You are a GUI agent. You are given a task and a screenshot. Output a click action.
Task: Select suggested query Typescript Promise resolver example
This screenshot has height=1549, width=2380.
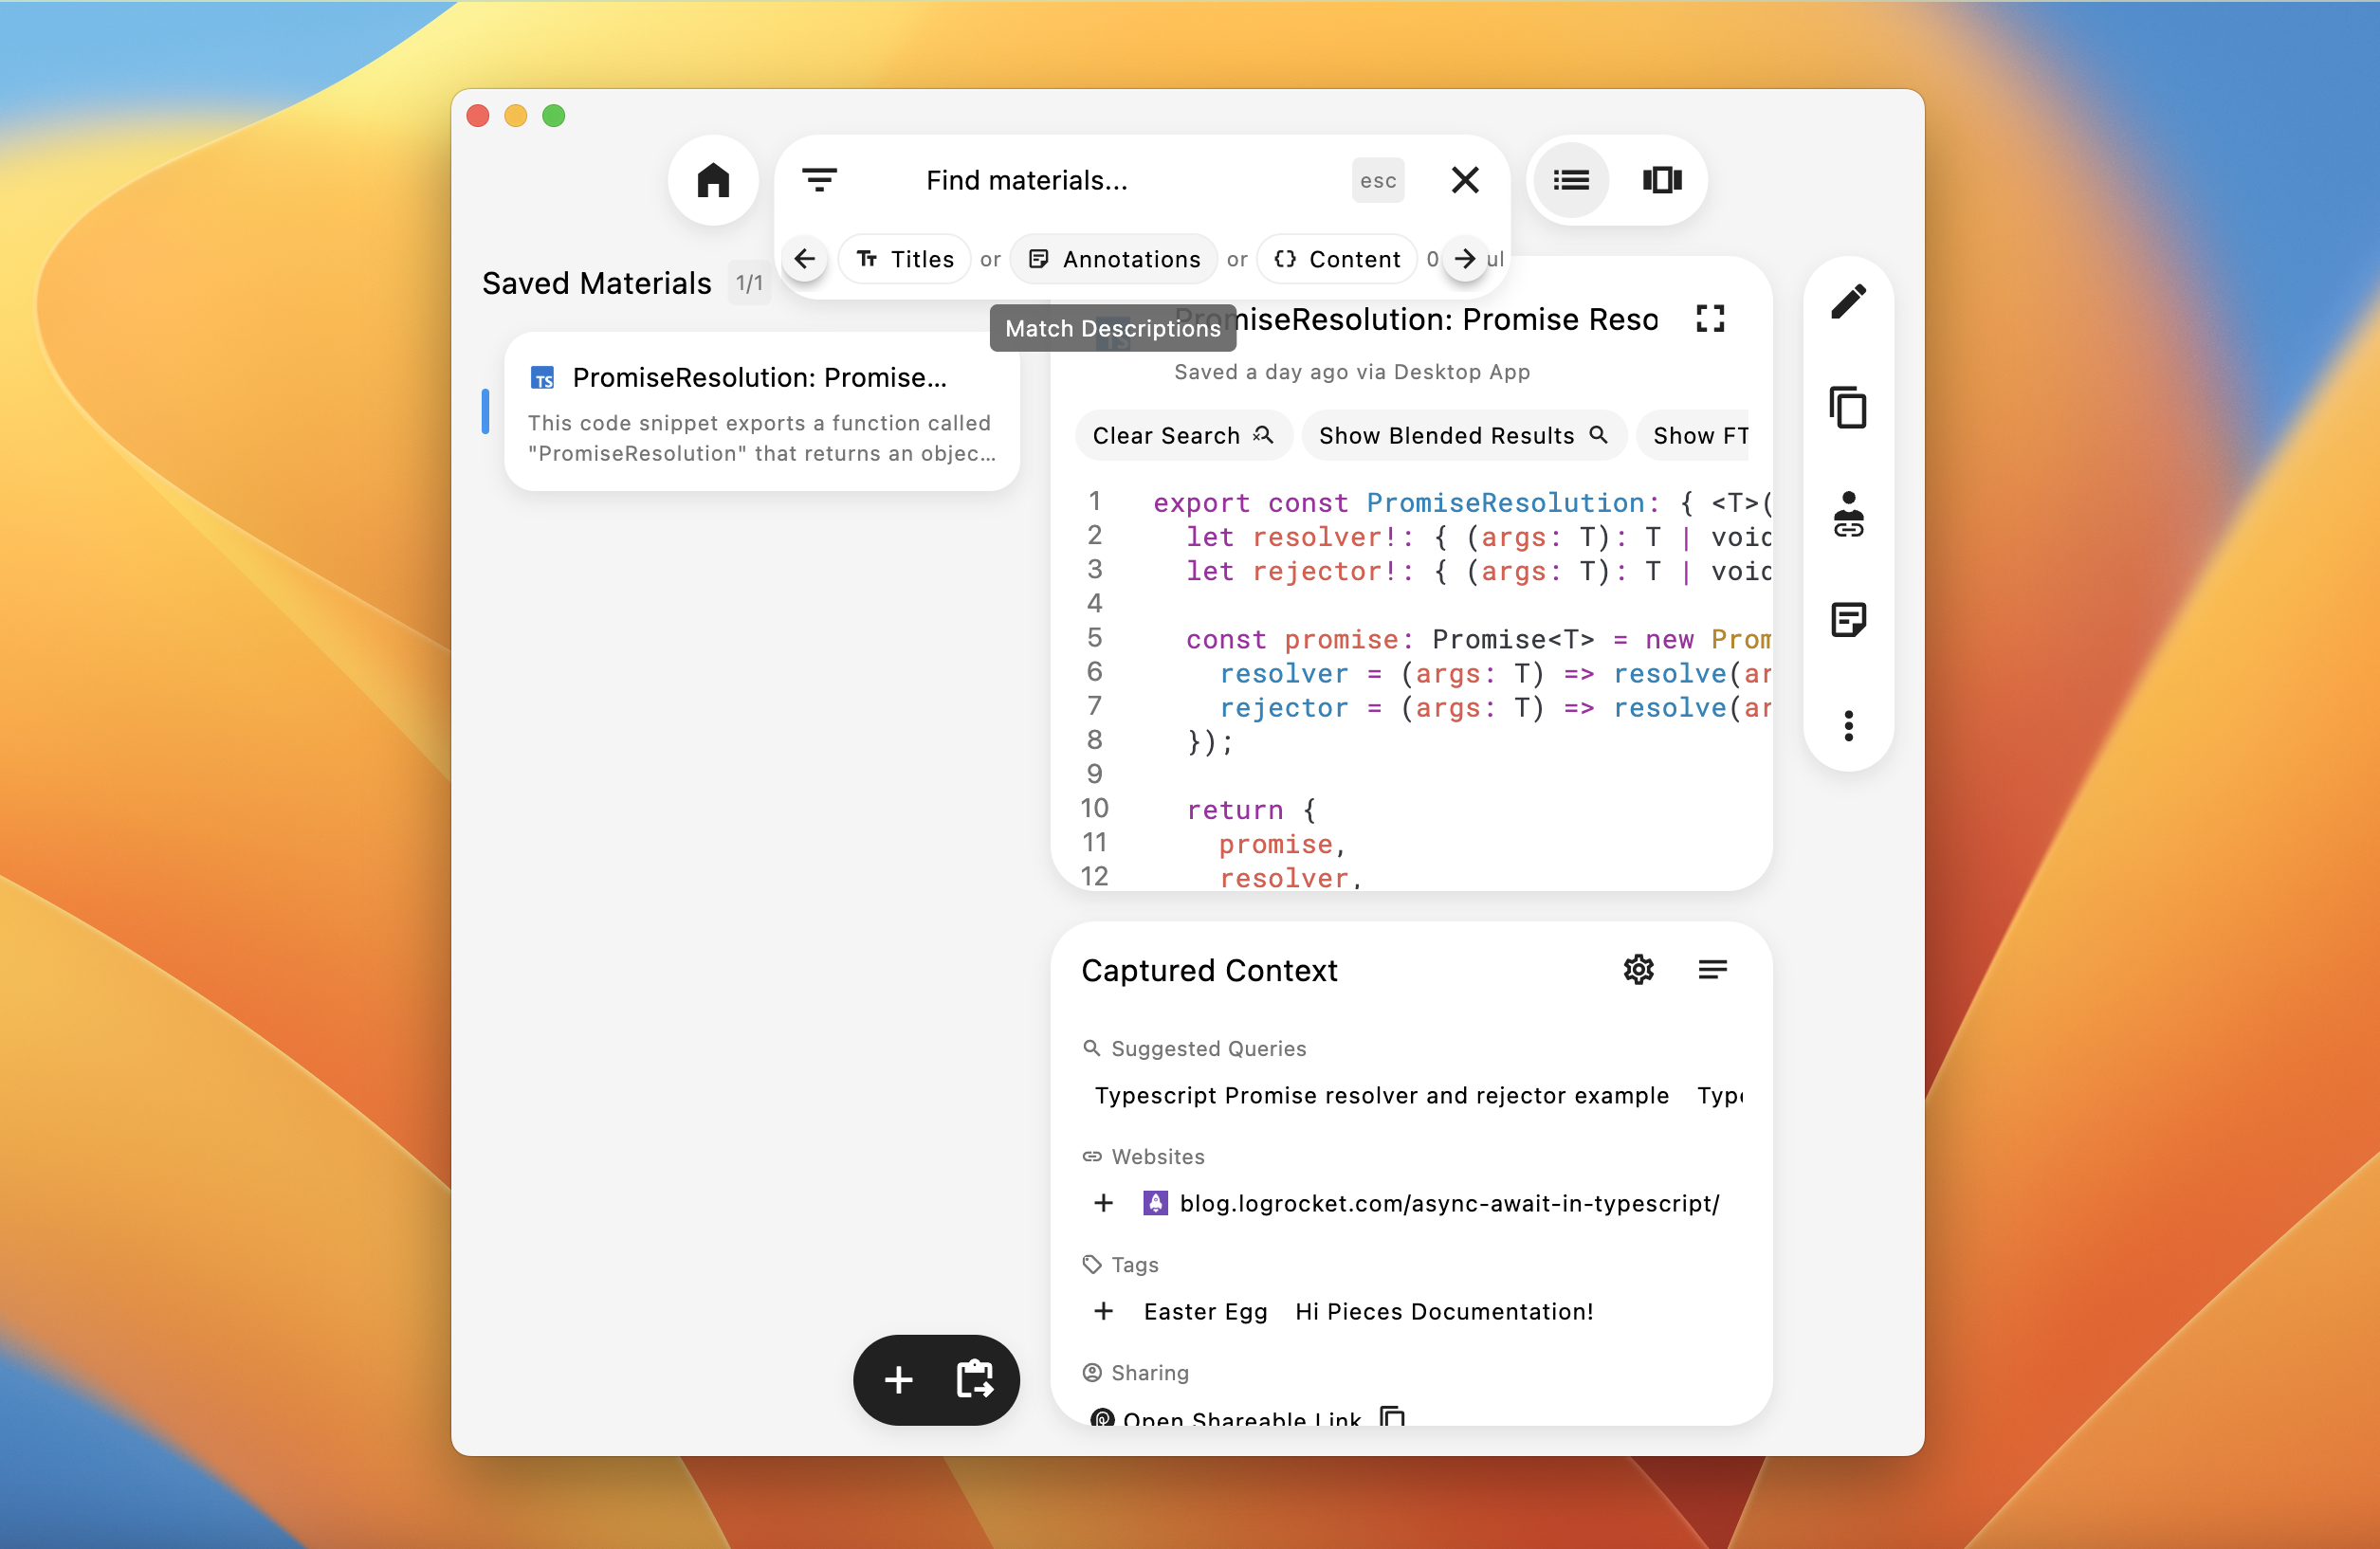[1382, 1096]
